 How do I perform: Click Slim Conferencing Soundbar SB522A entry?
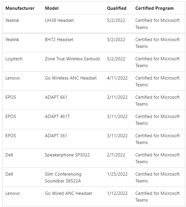(63, 177)
